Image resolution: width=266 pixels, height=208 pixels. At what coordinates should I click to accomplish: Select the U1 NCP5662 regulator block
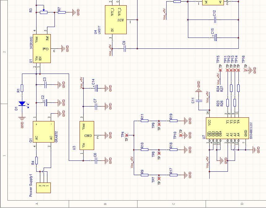pos(42,48)
